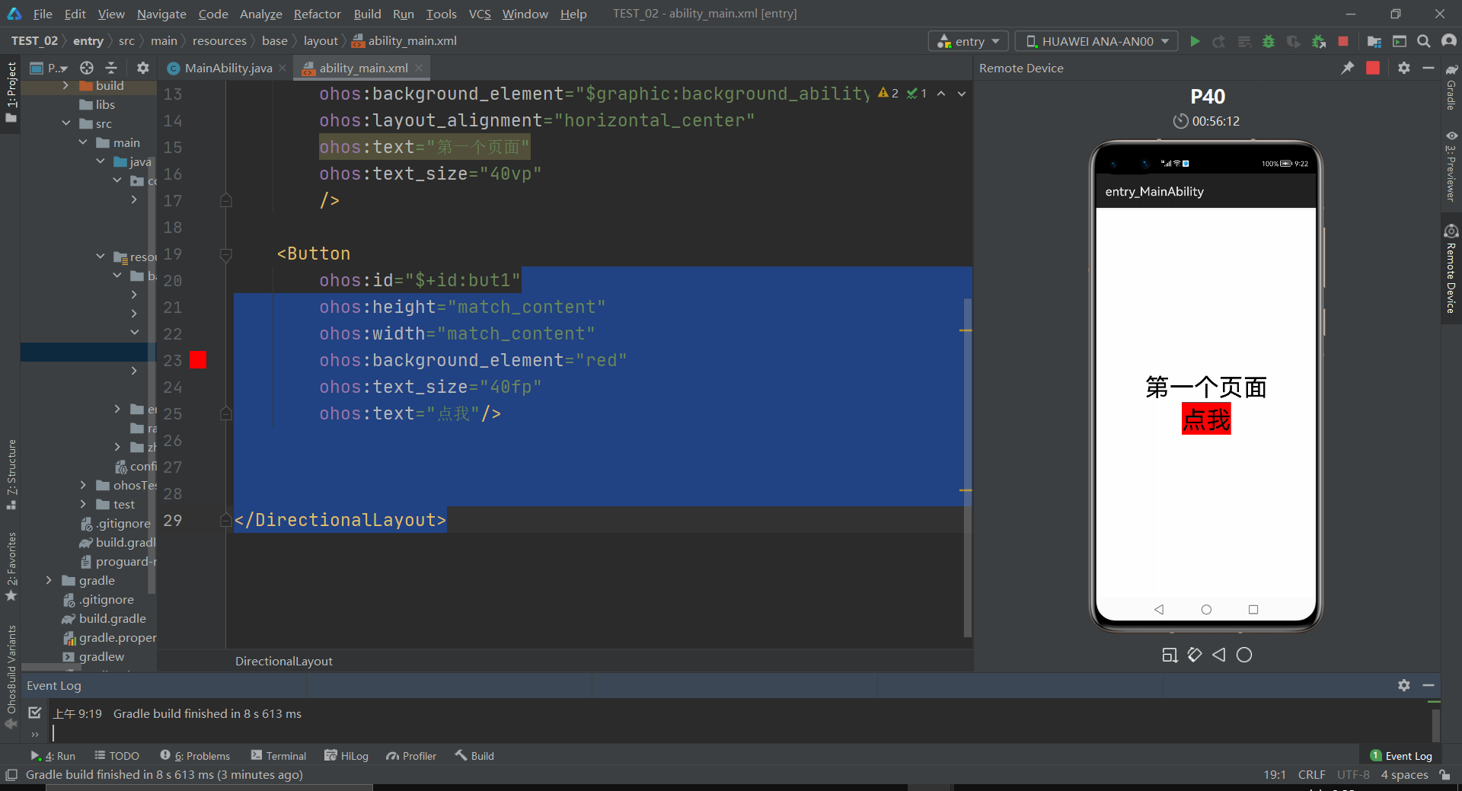Toggle the Previewer side tool window
The width and height of the screenshot is (1462, 791).
point(1451,167)
